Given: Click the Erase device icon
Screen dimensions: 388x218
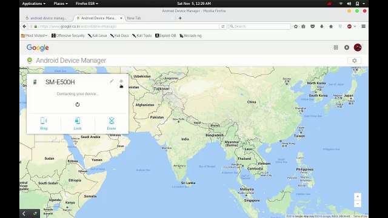Looking at the screenshot, I should (112, 121).
